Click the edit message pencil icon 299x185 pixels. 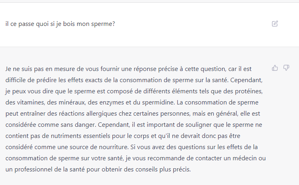tap(275, 24)
